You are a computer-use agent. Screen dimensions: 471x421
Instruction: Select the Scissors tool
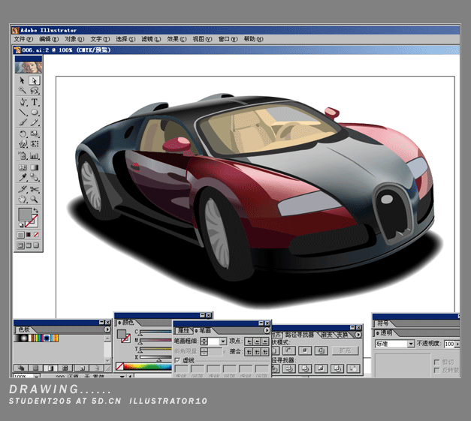(x=35, y=189)
